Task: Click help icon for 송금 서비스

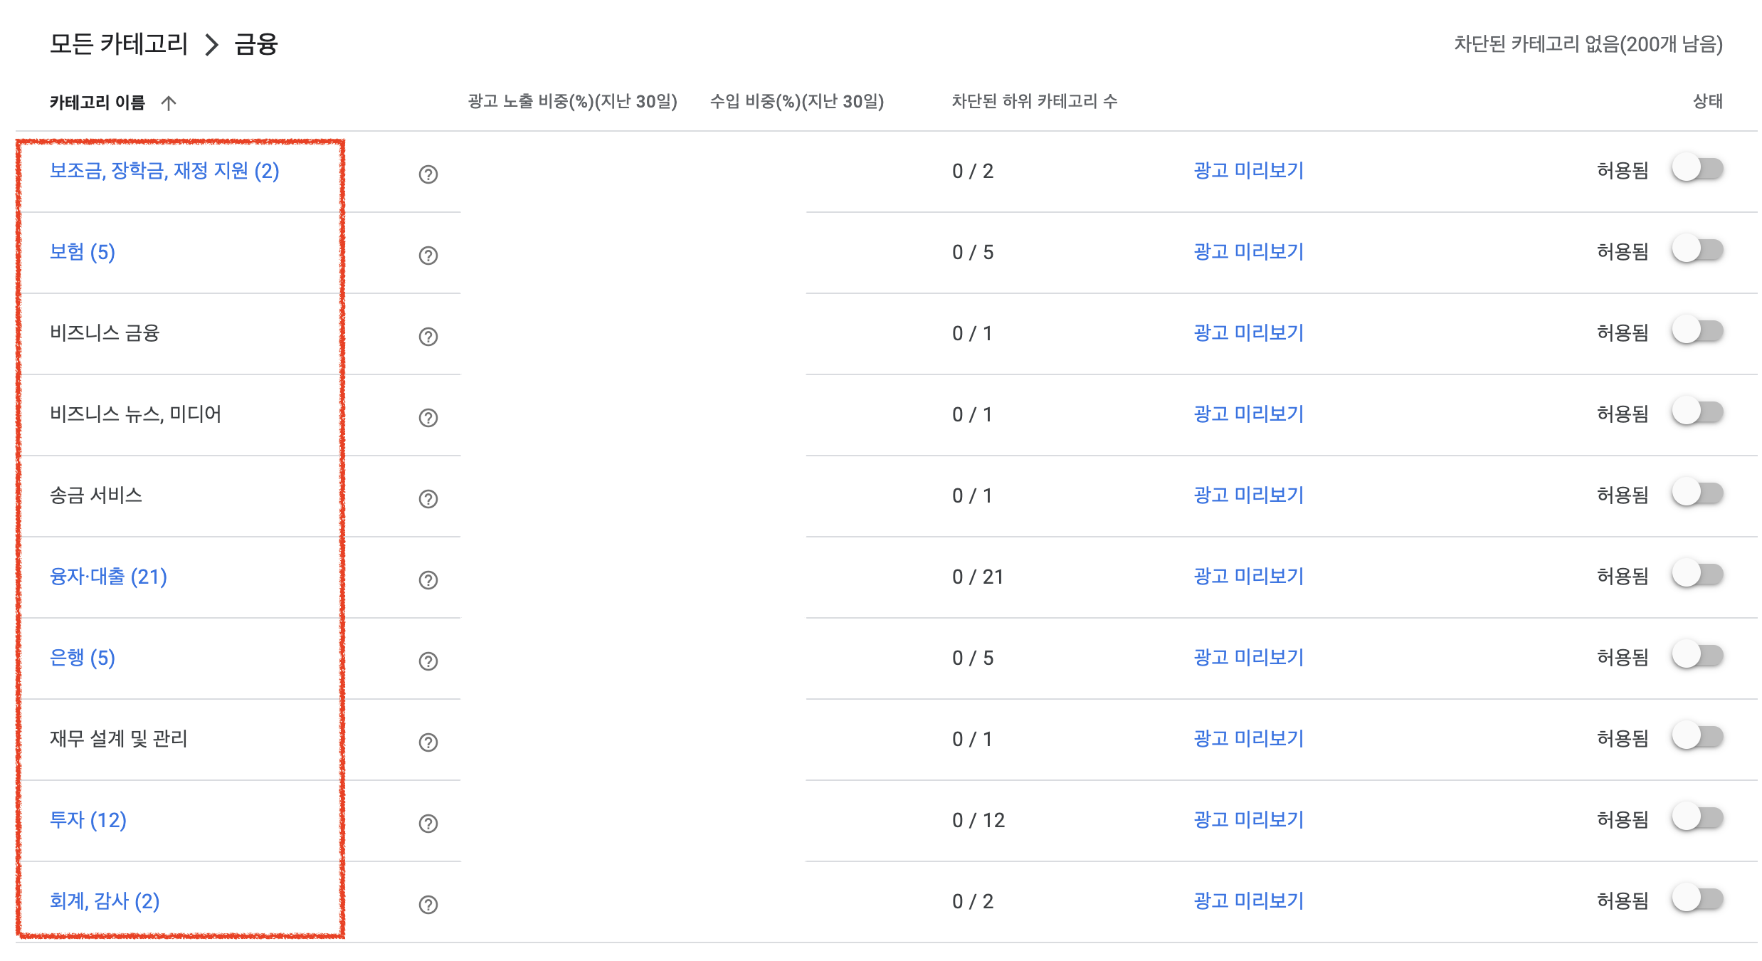Action: 428,499
